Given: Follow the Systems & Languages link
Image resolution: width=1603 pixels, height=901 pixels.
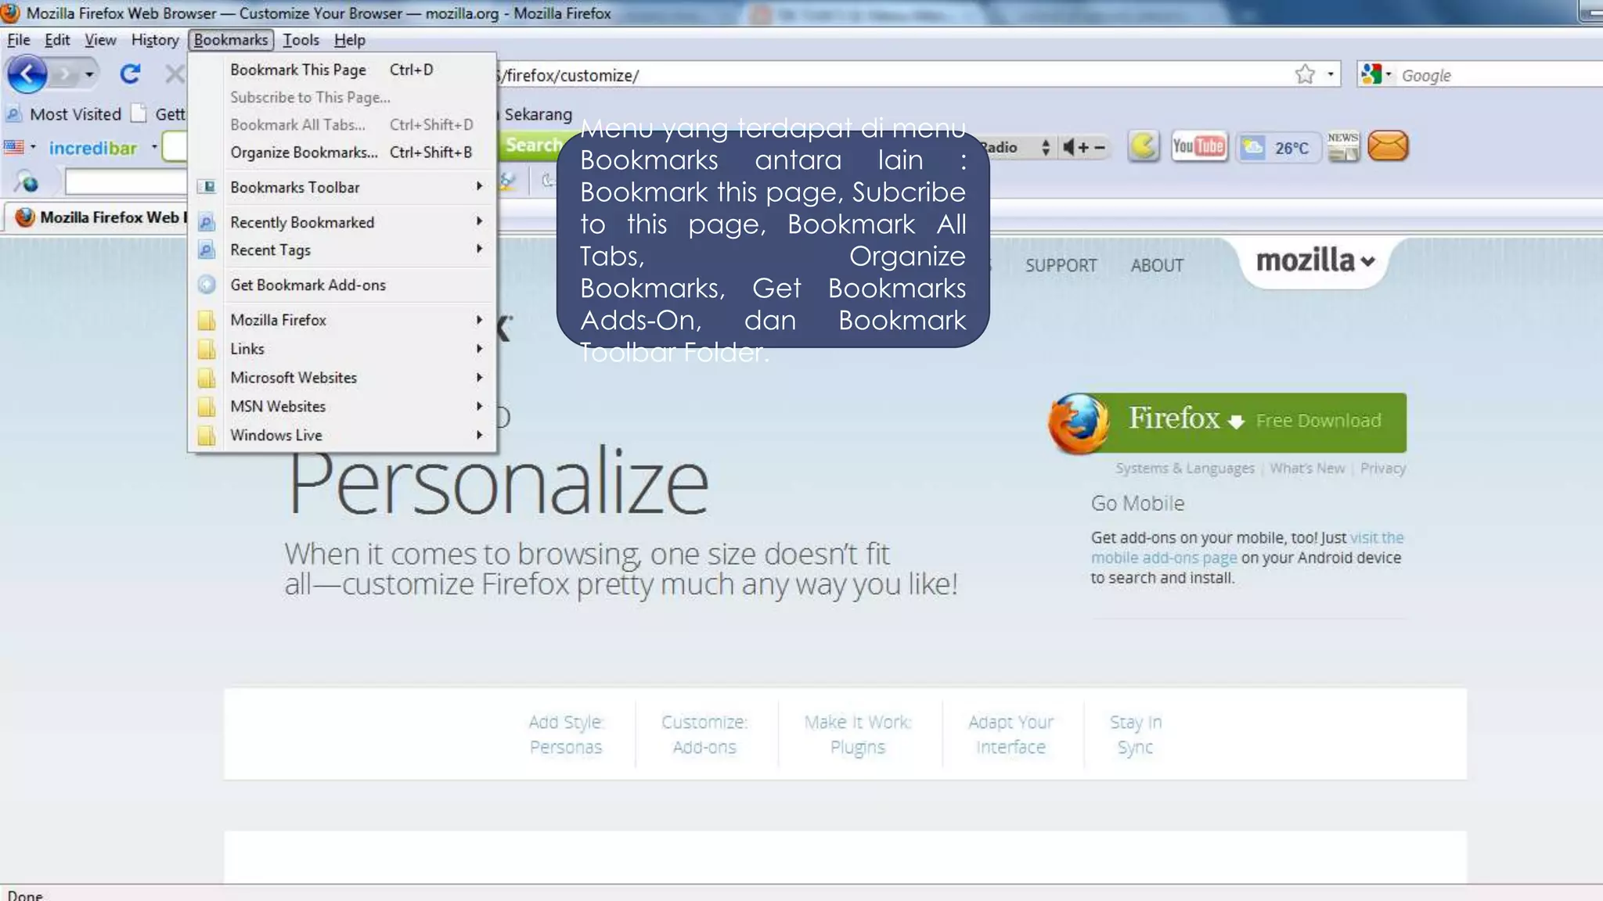Looking at the screenshot, I should pyautogui.click(x=1184, y=468).
